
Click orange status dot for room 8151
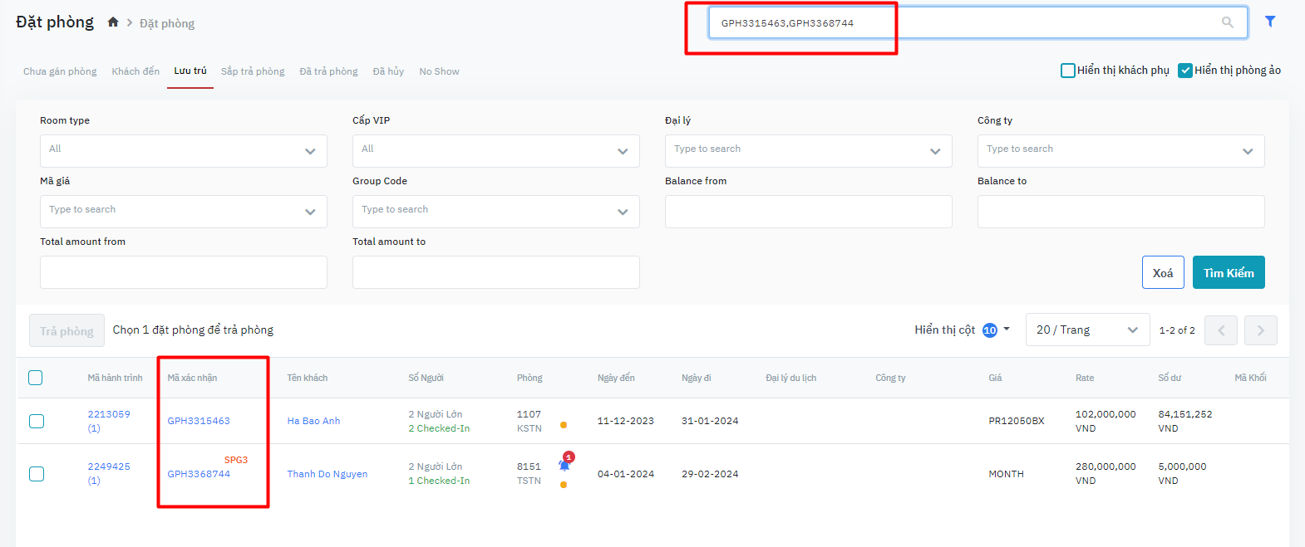[x=564, y=485]
